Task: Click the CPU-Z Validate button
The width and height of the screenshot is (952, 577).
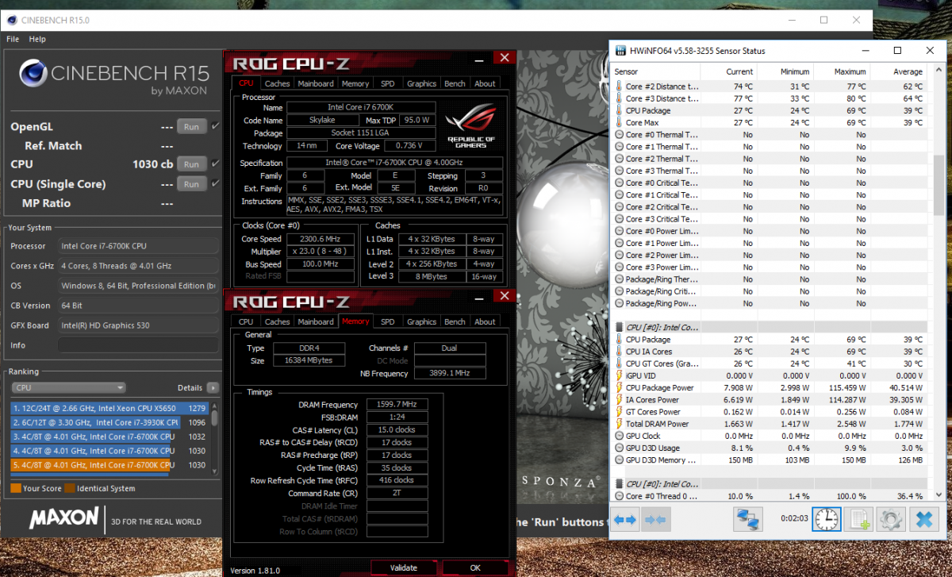Action: (x=404, y=567)
